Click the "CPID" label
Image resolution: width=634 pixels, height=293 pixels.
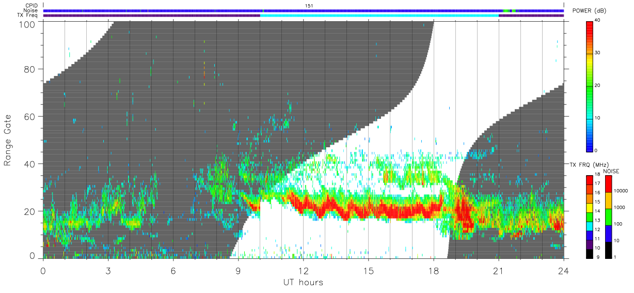coord(32,6)
